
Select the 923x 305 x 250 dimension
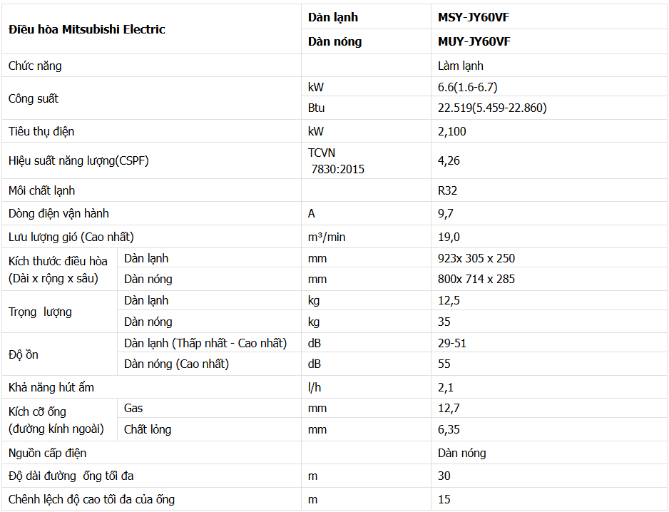pos(476,258)
